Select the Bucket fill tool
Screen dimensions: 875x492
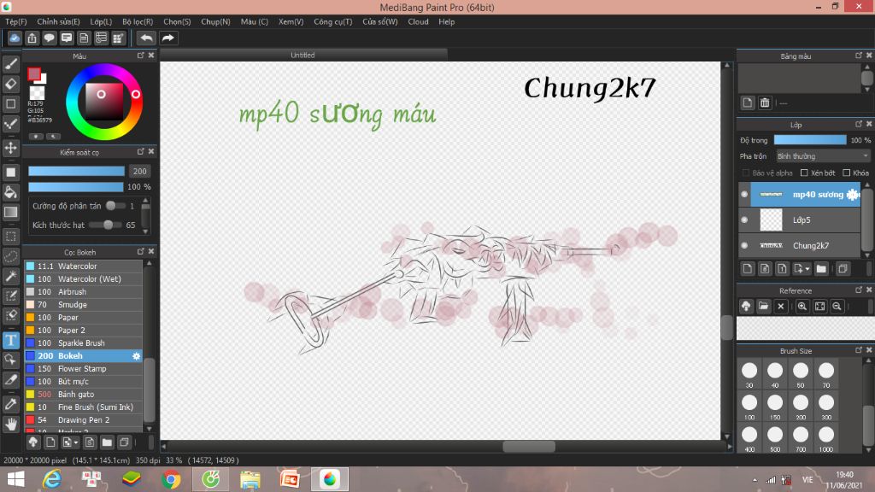(x=10, y=192)
